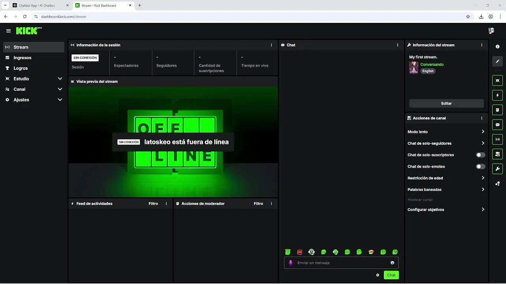Select the heart-eyes emote at the row's end
This screenshot has height=284, width=506.
click(395, 252)
